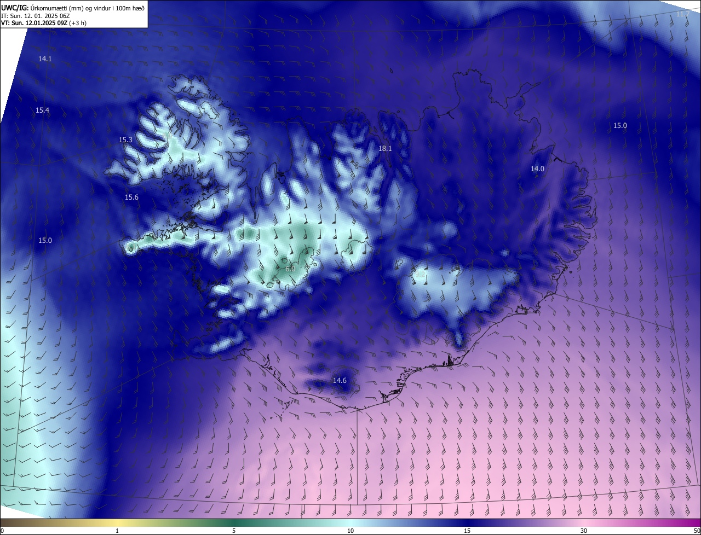701x535 pixels.
Task: Click the color scale tick labeled 10
Action: click(350, 531)
